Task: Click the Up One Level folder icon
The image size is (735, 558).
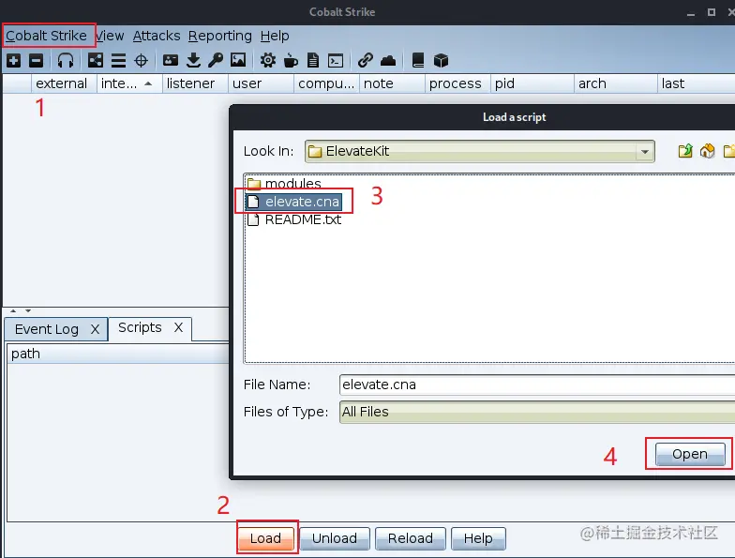Action: pos(685,151)
